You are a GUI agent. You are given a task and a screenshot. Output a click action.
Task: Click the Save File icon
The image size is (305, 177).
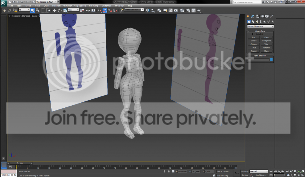coord(18,2)
